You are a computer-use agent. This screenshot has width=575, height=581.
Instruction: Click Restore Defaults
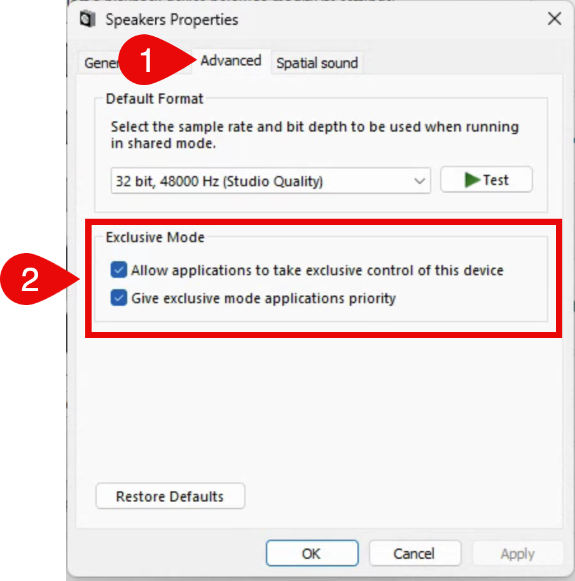170,496
